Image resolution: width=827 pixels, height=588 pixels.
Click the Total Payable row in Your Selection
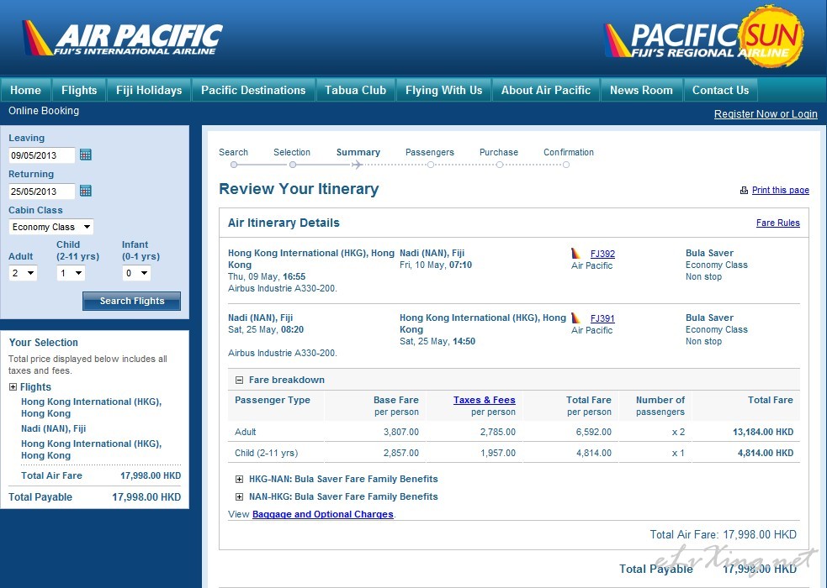click(95, 497)
